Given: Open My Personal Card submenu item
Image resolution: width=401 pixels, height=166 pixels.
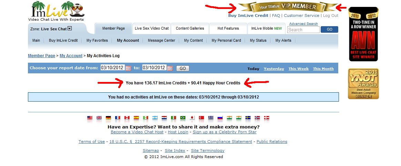Looking at the screenshot, I should (x=226, y=40).
